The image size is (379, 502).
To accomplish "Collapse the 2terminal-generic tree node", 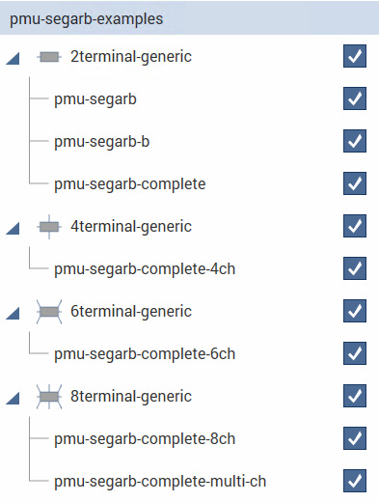I will pyautogui.click(x=13, y=59).
